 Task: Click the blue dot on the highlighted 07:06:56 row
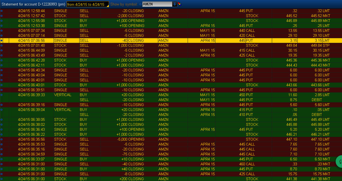pos(1,41)
